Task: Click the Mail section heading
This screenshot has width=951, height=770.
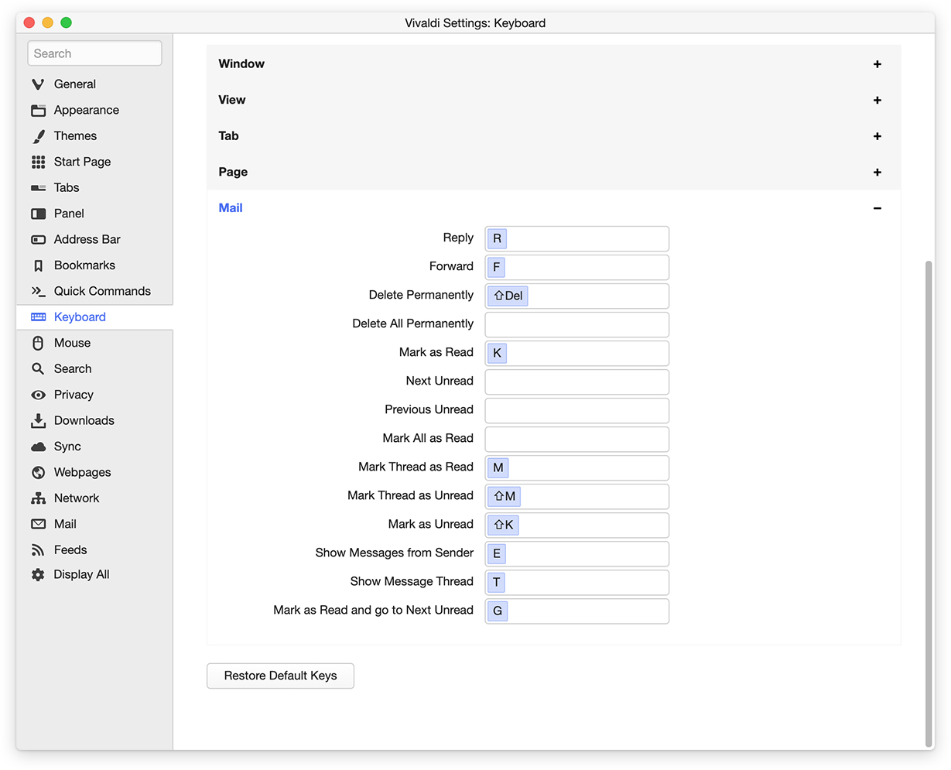Action: [x=231, y=207]
